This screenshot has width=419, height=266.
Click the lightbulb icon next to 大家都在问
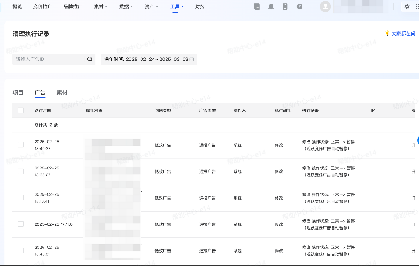click(x=387, y=34)
